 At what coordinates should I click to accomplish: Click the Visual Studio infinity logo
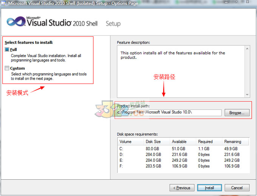(x=16, y=21)
